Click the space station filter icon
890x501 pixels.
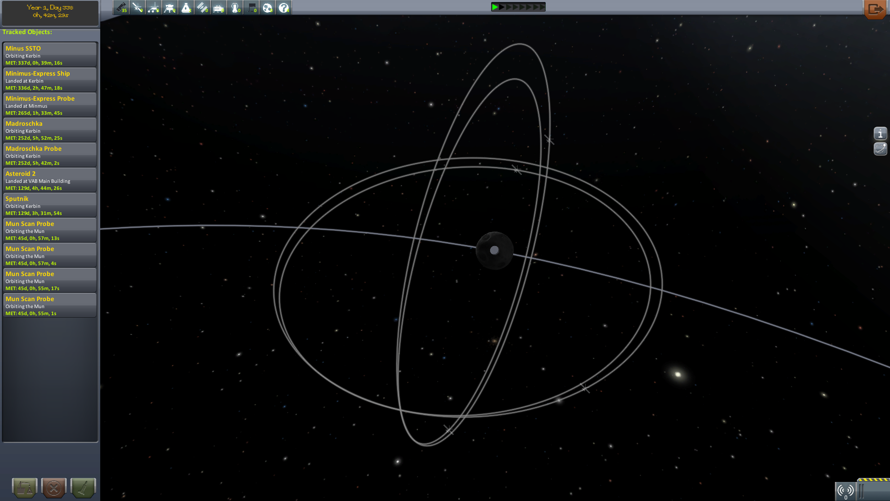(x=202, y=8)
